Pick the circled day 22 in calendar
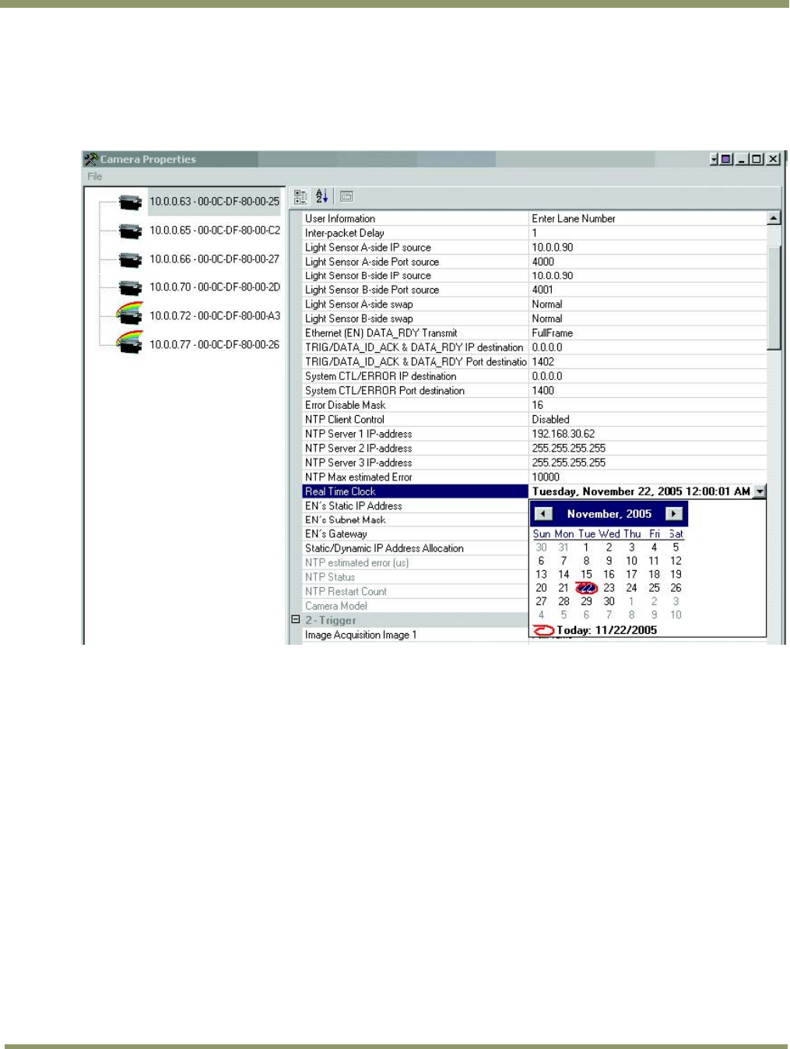This screenshot has height=1049, width=790. point(586,588)
